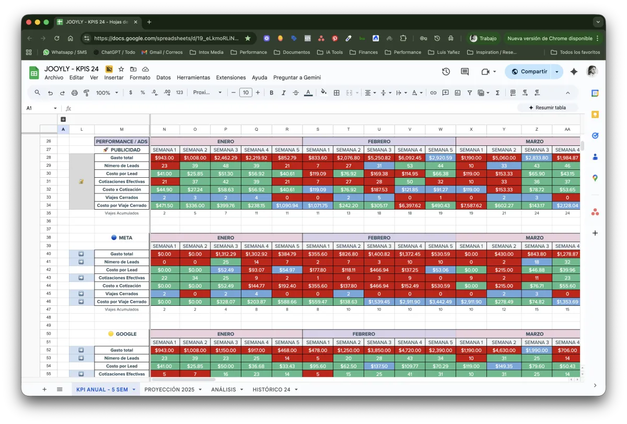Expand the column group plus button

(x=63, y=119)
